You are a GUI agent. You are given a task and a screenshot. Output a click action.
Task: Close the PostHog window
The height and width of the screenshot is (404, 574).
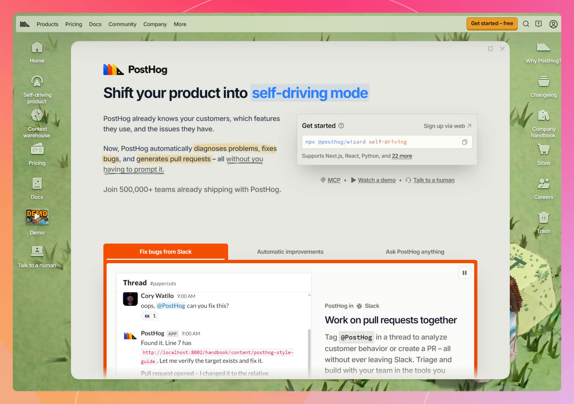(502, 49)
